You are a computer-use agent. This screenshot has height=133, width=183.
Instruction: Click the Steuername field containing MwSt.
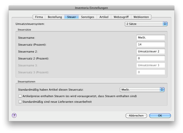[x=151, y=38]
